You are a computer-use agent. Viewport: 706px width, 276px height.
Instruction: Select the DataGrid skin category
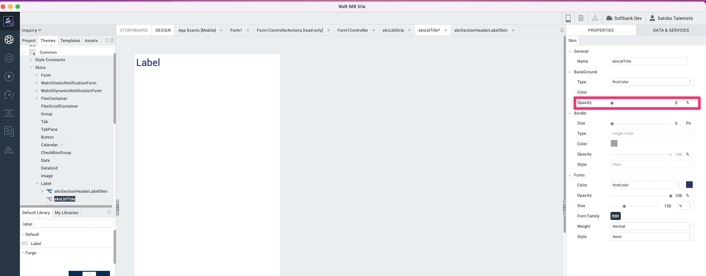point(49,168)
